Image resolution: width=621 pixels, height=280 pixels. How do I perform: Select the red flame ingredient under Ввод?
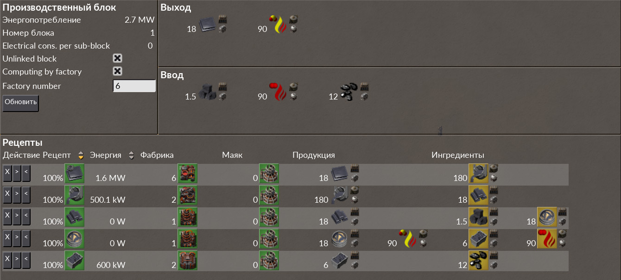coord(279,93)
